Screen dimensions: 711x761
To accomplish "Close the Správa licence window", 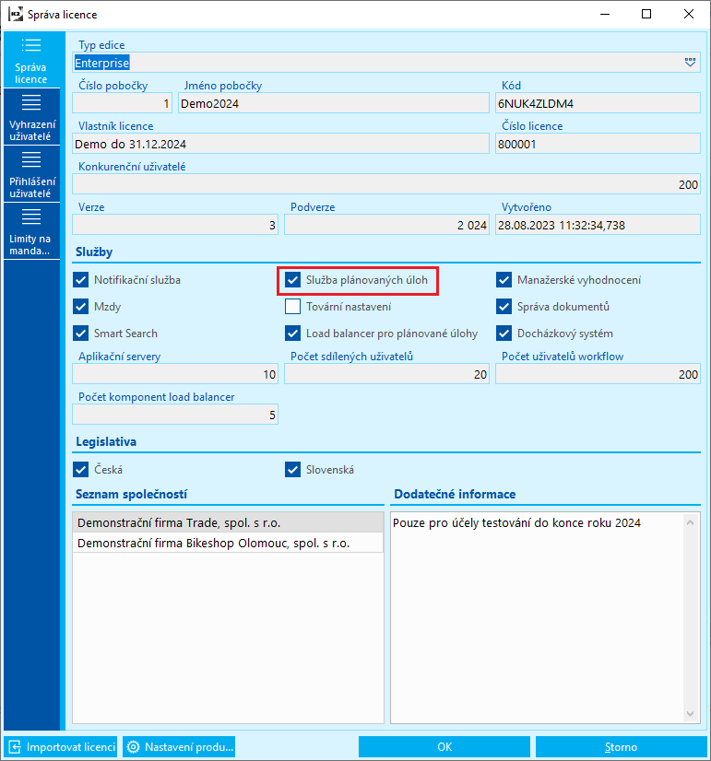I will point(689,14).
